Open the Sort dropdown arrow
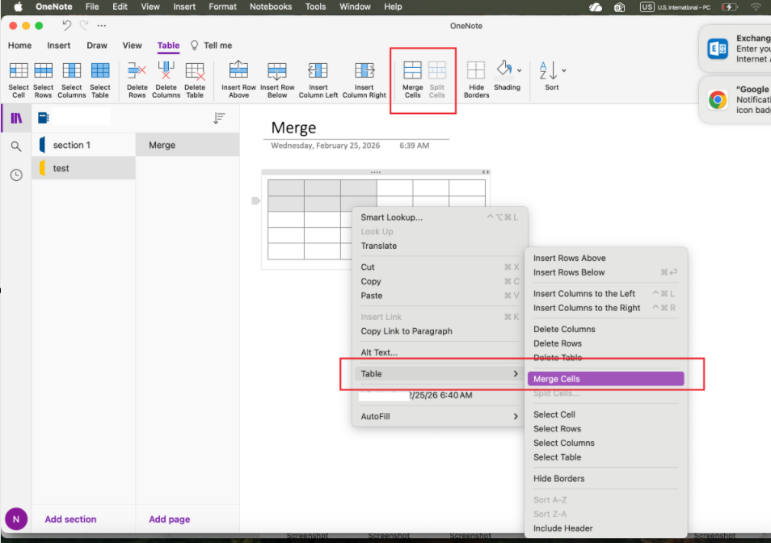 [563, 70]
